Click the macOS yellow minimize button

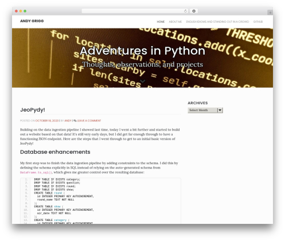click(x=21, y=11)
